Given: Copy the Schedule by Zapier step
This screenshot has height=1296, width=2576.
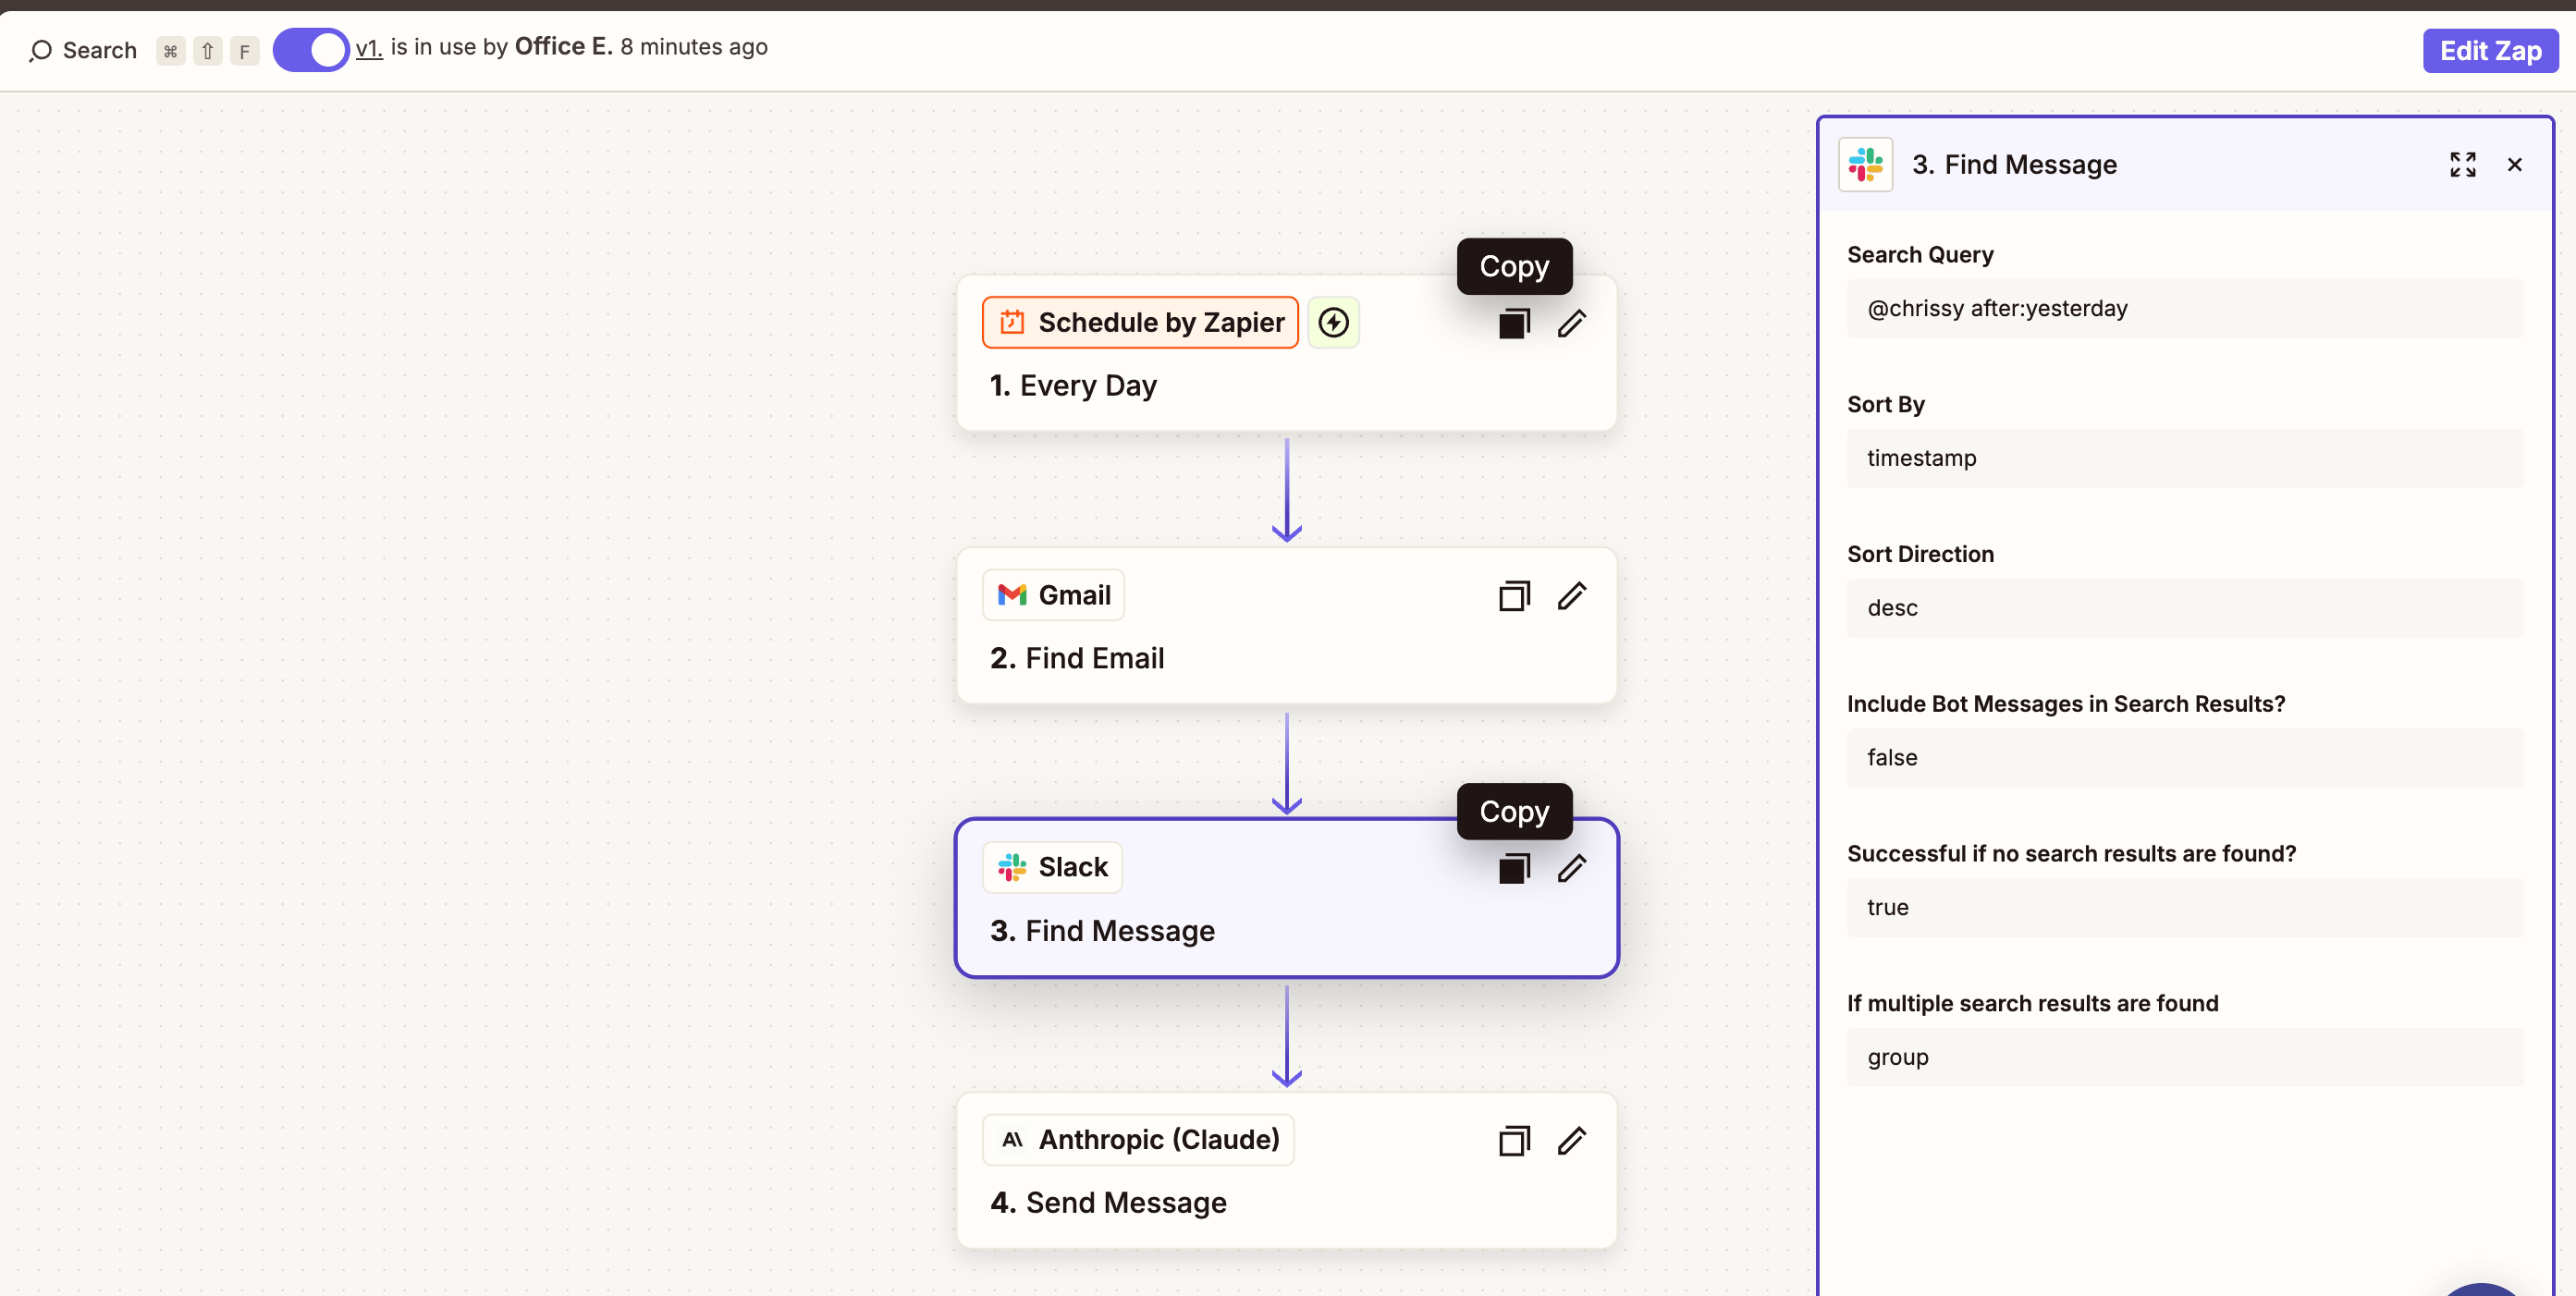Looking at the screenshot, I should (1514, 323).
